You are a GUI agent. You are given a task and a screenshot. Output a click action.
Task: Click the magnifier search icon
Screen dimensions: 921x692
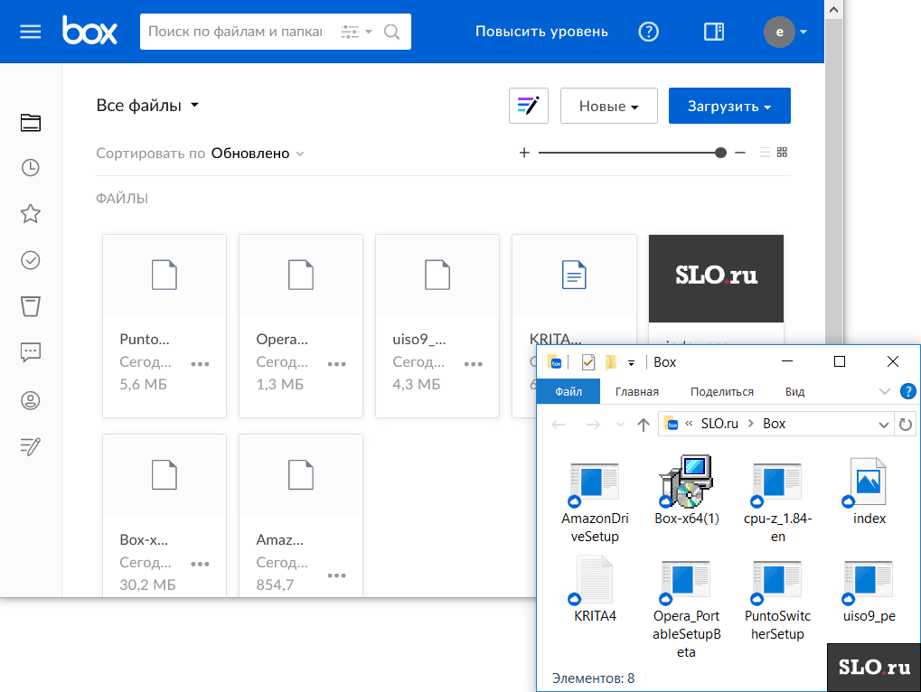click(x=391, y=32)
